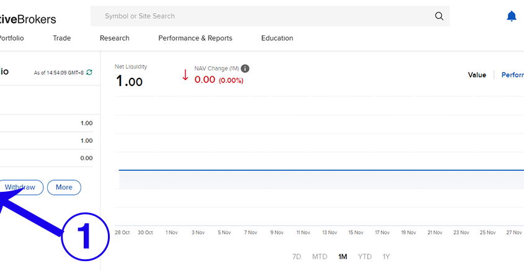This screenshot has width=524, height=271.
Task: Click the red NAV down arrow
Action: (x=185, y=75)
